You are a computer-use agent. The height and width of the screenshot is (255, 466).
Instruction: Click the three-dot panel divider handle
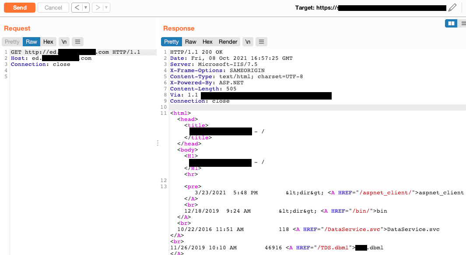click(x=158, y=143)
